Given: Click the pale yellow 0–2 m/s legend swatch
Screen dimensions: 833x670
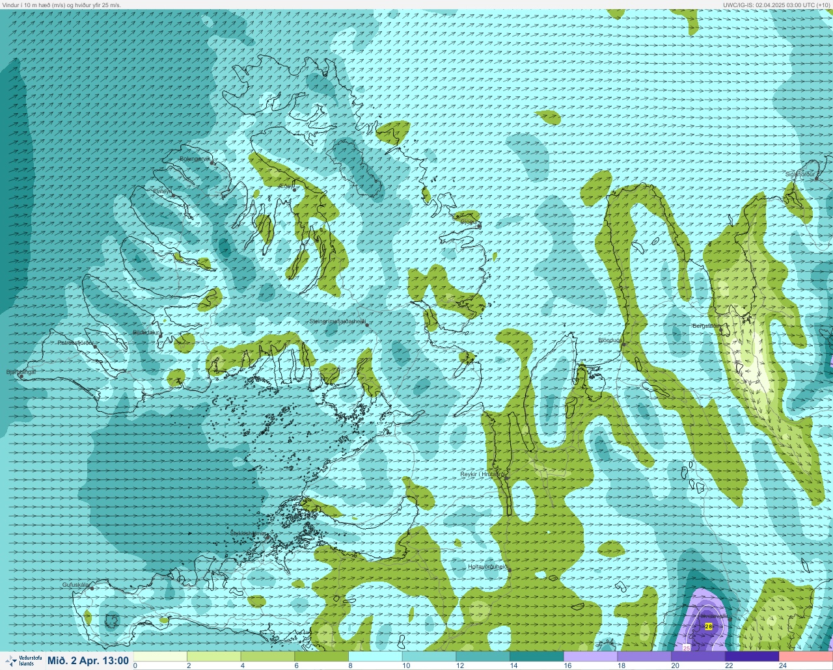Looking at the screenshot, I should pos(160,656).
